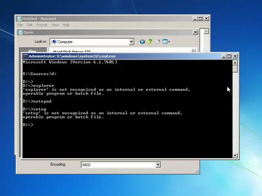Create new folder icon in Open dialog
Screen dimensions: 262x196
[x=158, y=41]
